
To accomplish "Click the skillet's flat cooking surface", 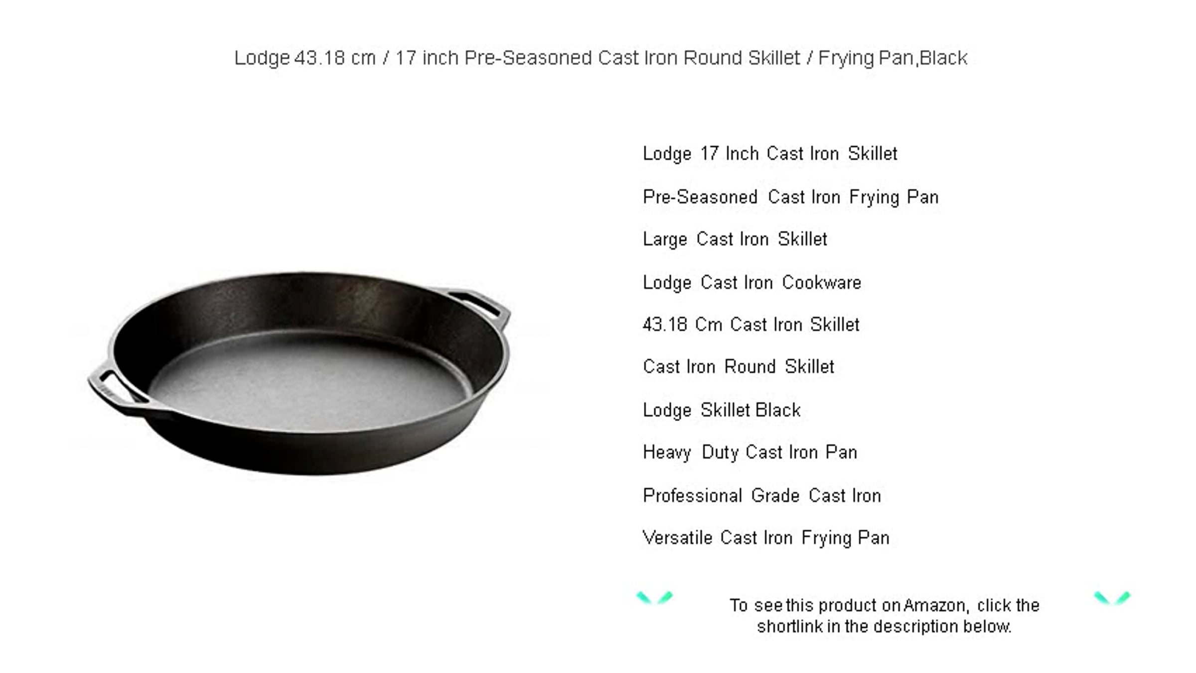I will click(310, 381).
